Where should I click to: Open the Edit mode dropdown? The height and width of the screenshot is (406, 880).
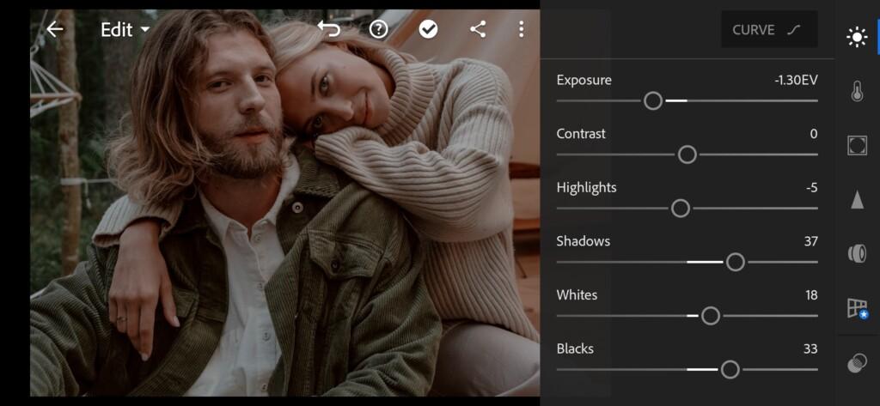click(125, 30)
